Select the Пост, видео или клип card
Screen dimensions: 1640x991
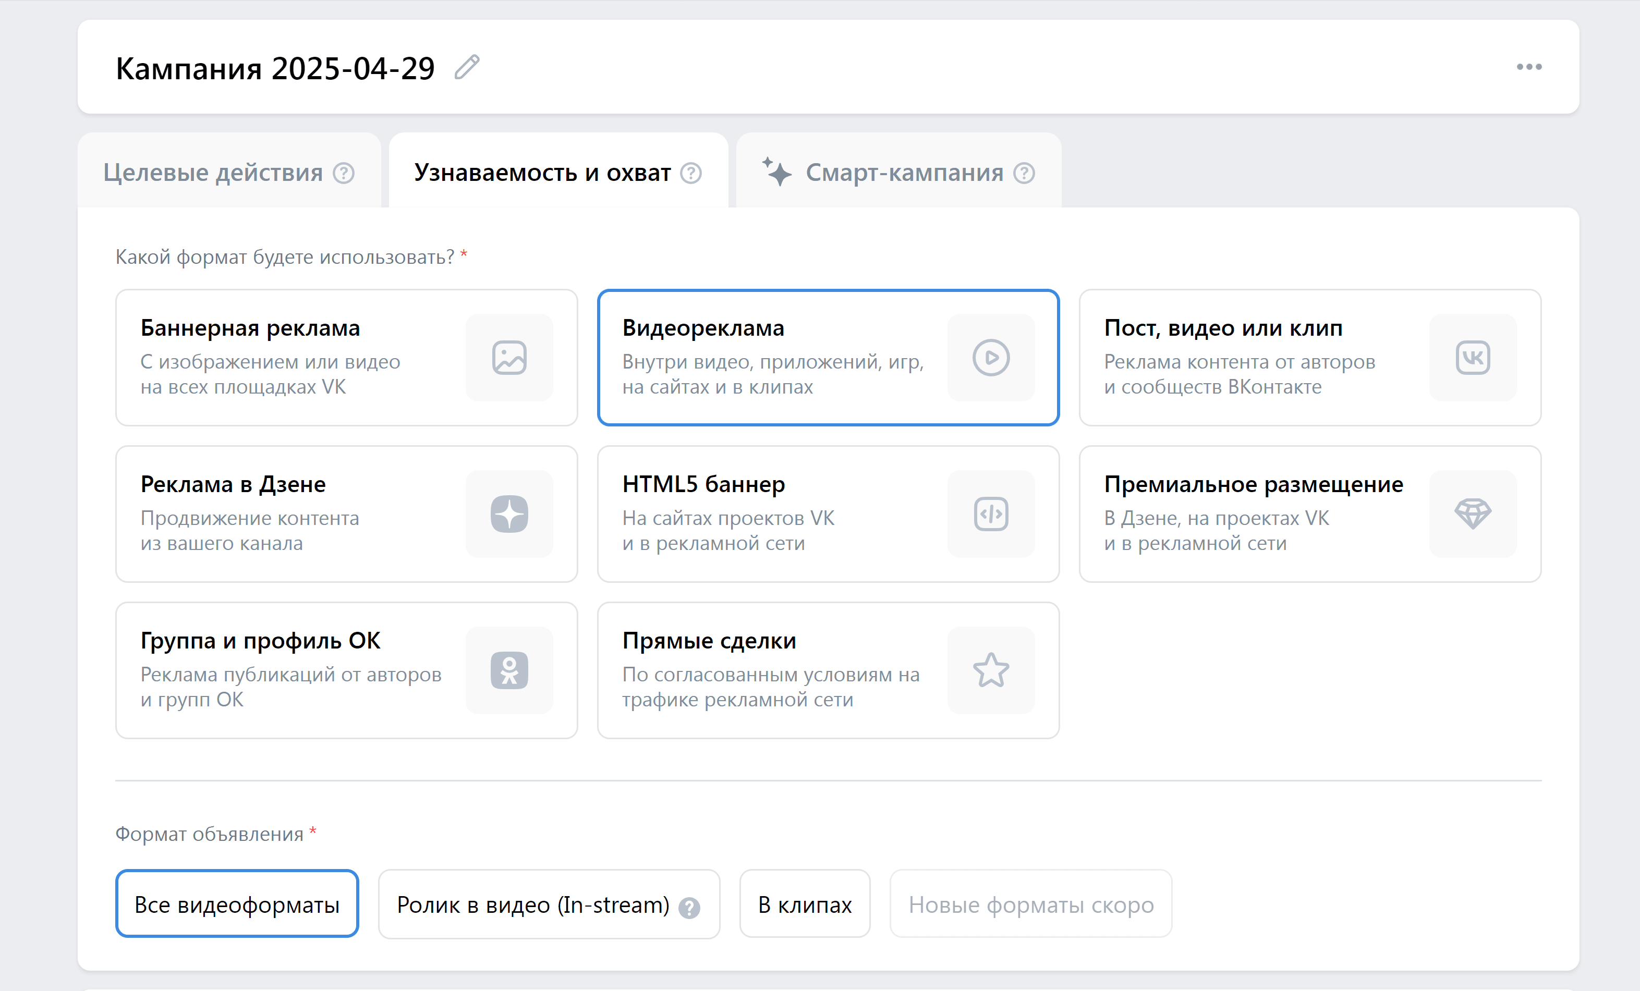[x=1310, y=358]
